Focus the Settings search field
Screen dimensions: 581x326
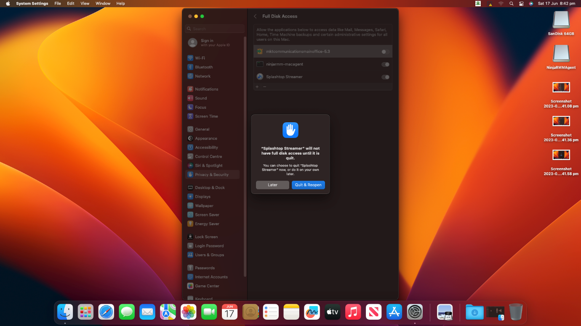point(215,29)
